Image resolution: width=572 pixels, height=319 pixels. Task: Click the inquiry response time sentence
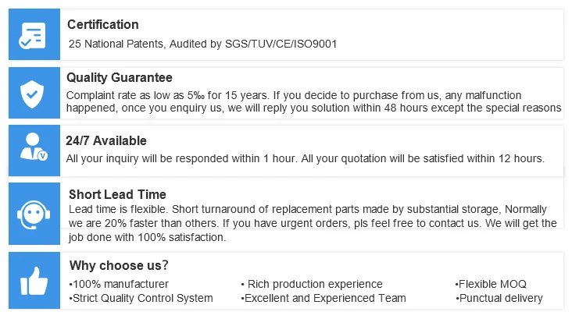tap(305, 159)
